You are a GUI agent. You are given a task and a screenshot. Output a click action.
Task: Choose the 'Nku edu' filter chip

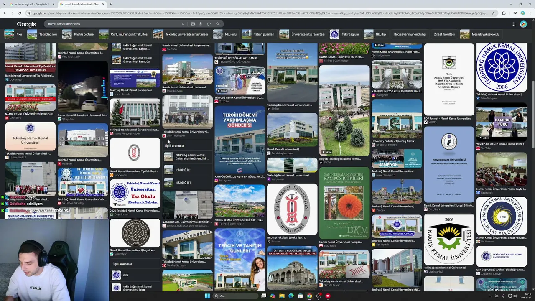click(x=225, y=34)
